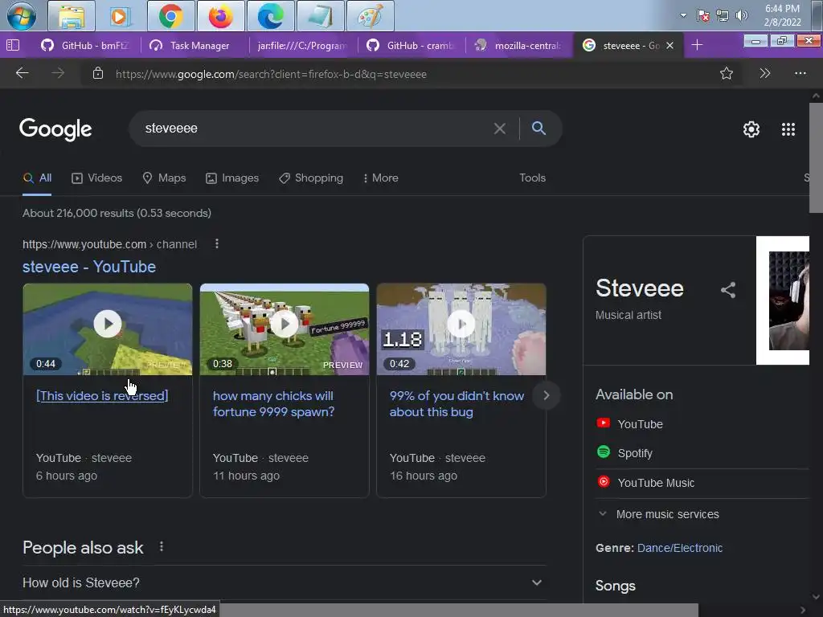Open Google quick settings gear

point(751,129)
